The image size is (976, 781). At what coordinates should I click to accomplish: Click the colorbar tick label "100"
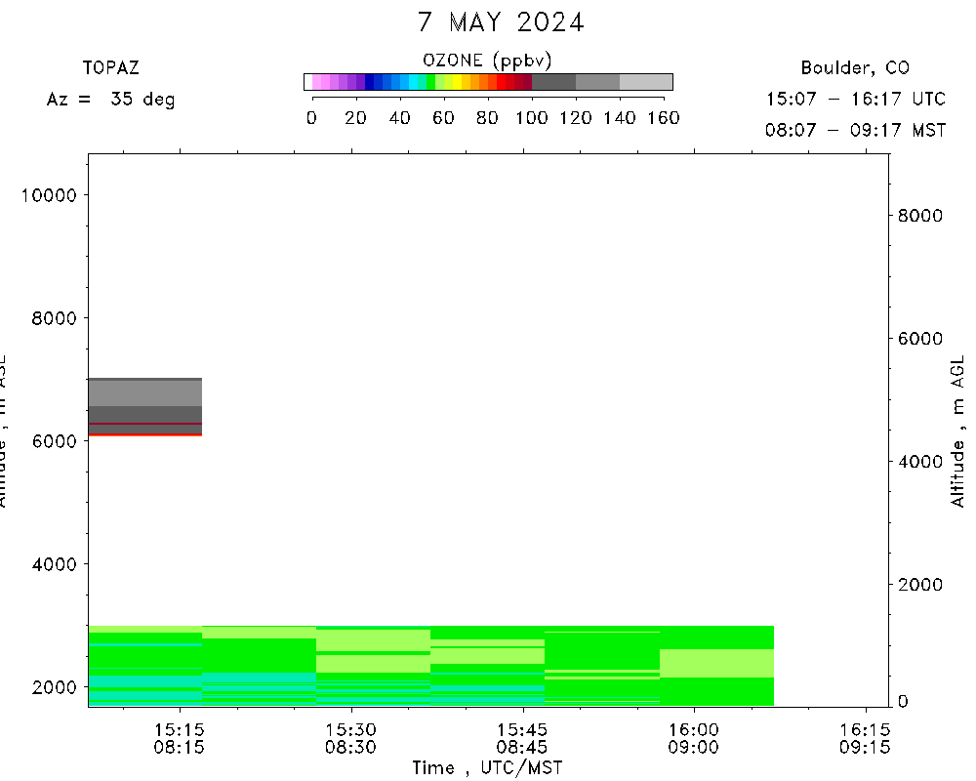[532, 118]
